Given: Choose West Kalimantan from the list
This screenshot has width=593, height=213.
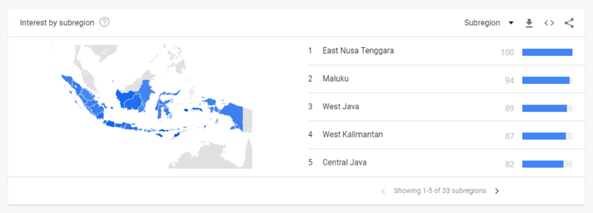Looking at the screenshot, I should (x=353, y=134).
